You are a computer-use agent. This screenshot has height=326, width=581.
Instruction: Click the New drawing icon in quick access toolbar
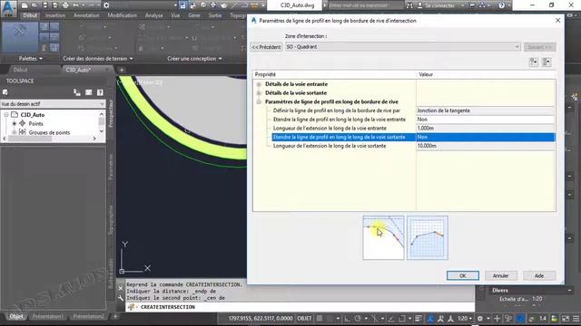pyautogui.click(x=25, y=5)
